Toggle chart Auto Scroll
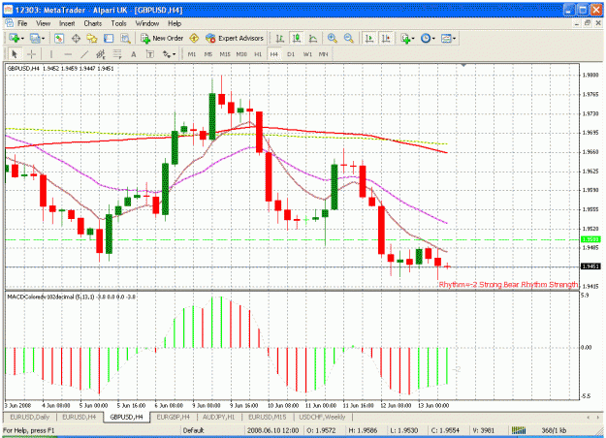 click(x=369, y=38)
